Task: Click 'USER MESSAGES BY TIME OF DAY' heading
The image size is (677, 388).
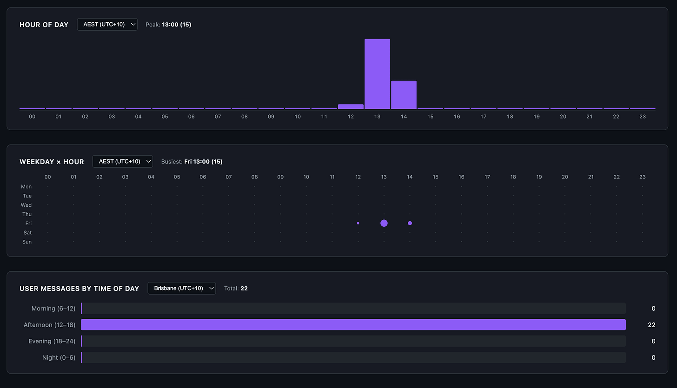Action: (80, 289)
